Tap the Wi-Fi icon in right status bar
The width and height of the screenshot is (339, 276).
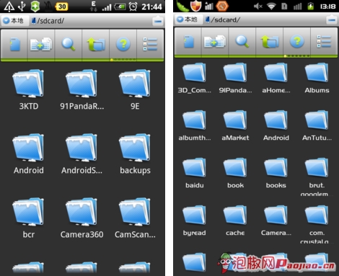click(271, 6)
